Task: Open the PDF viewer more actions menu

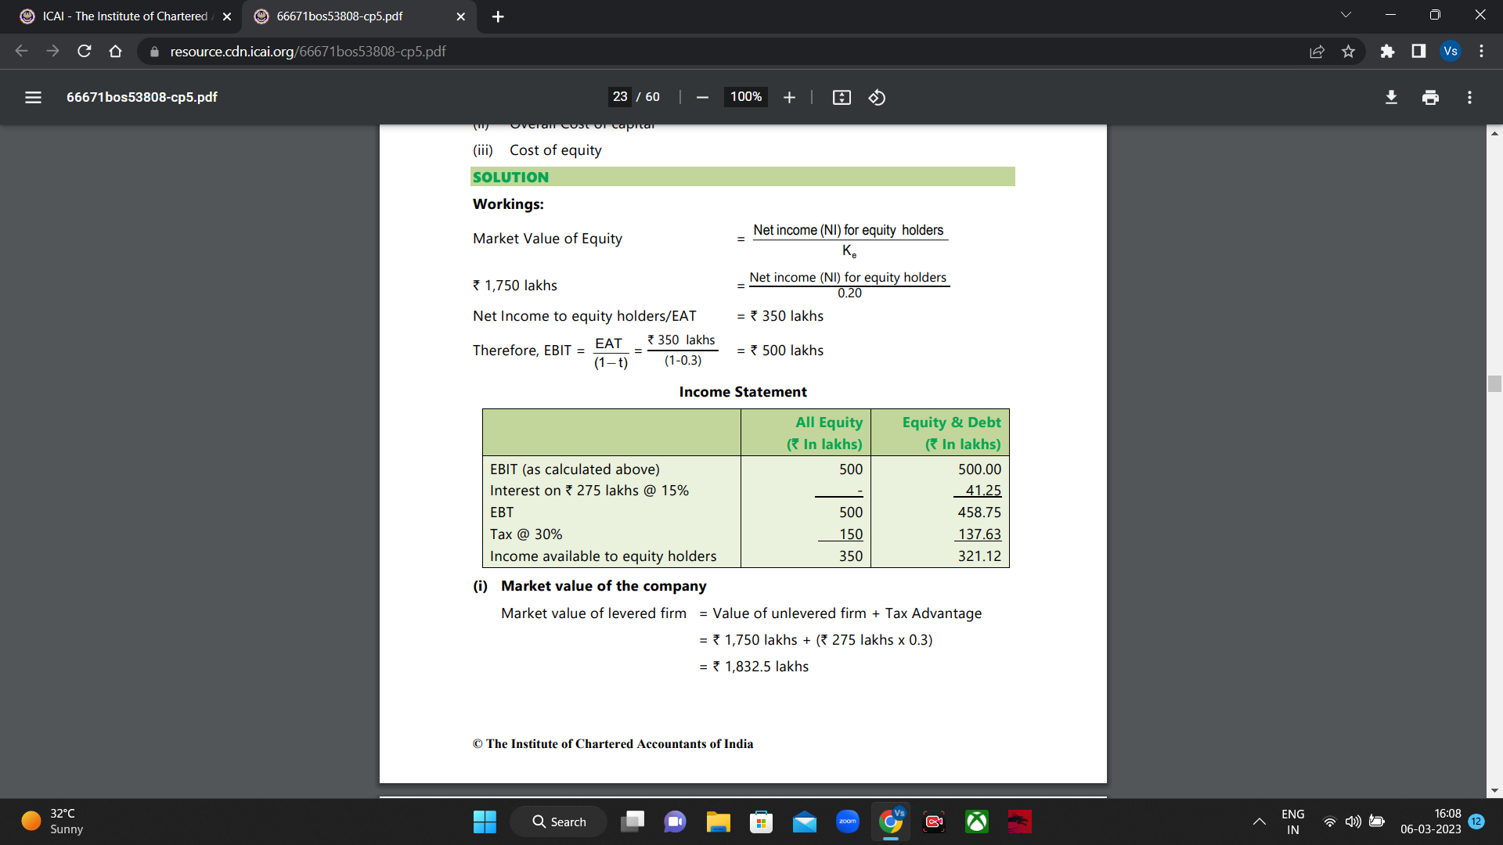Action: tap(1469, 97)
